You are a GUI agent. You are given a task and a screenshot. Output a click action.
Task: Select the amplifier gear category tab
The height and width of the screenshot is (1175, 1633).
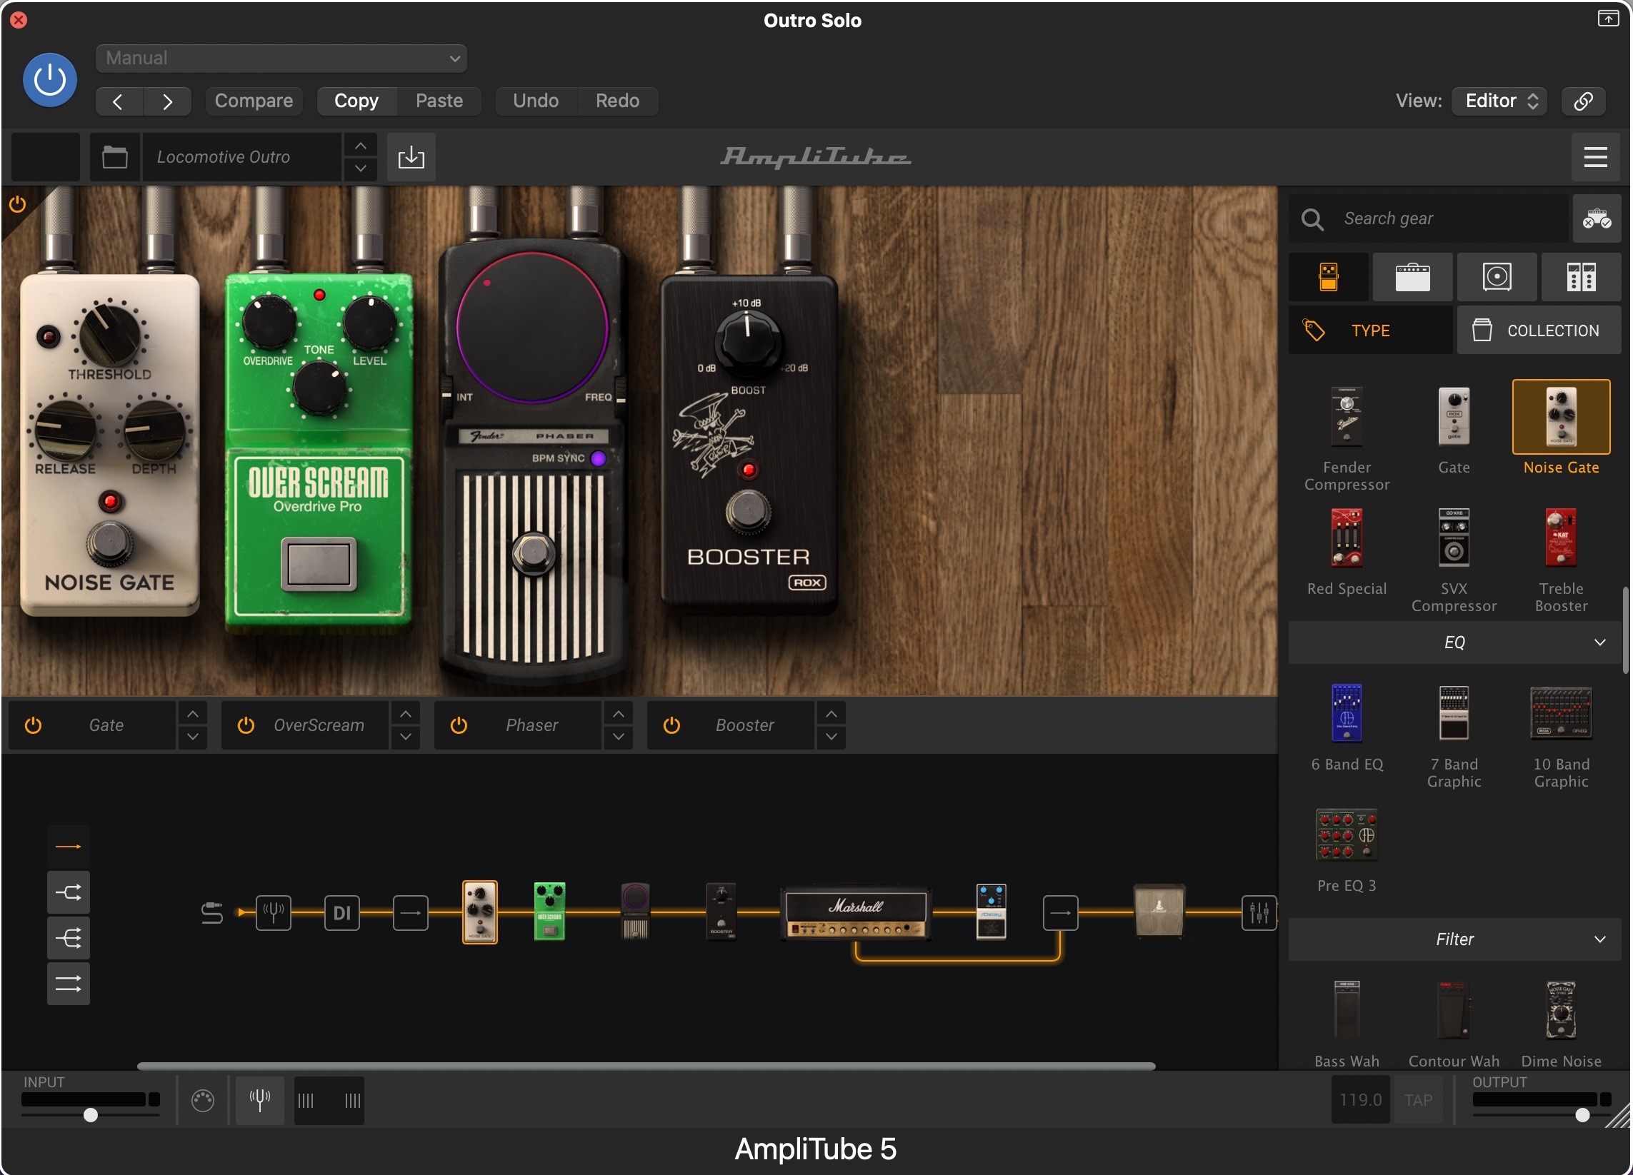1412,277
